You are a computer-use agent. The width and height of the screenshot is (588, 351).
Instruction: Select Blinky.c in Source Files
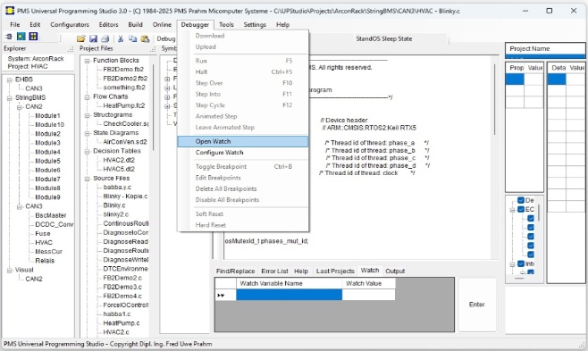pyautogui.click(x=114, y=205)
